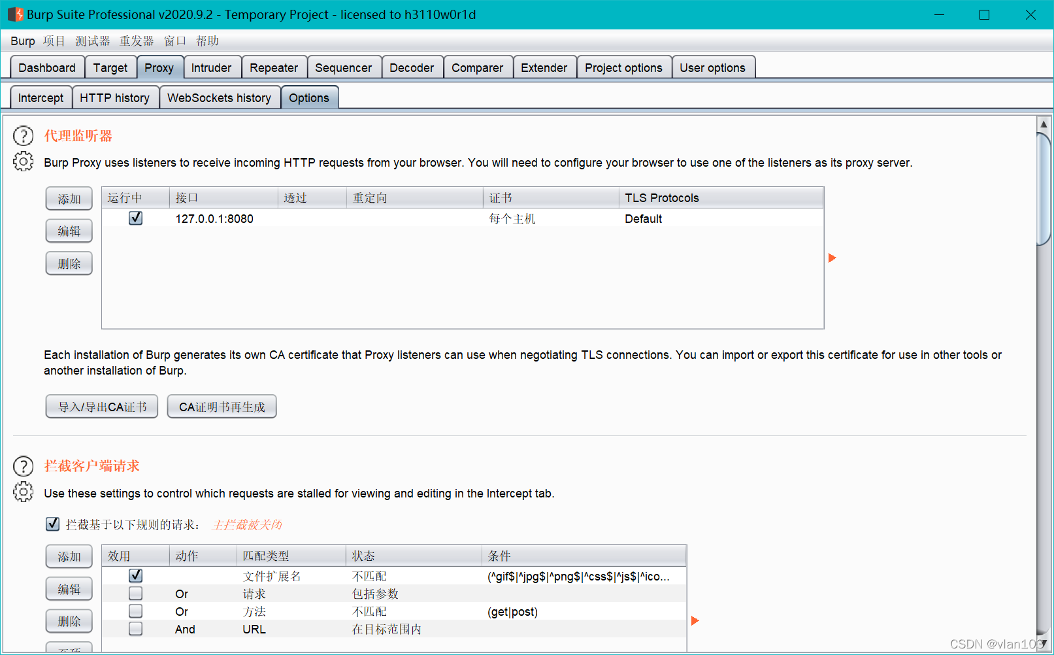Expand the orange arrow beside intercept rules table
The width and height of the screenshot is (1054, 655).
click(x=695, y=620)
